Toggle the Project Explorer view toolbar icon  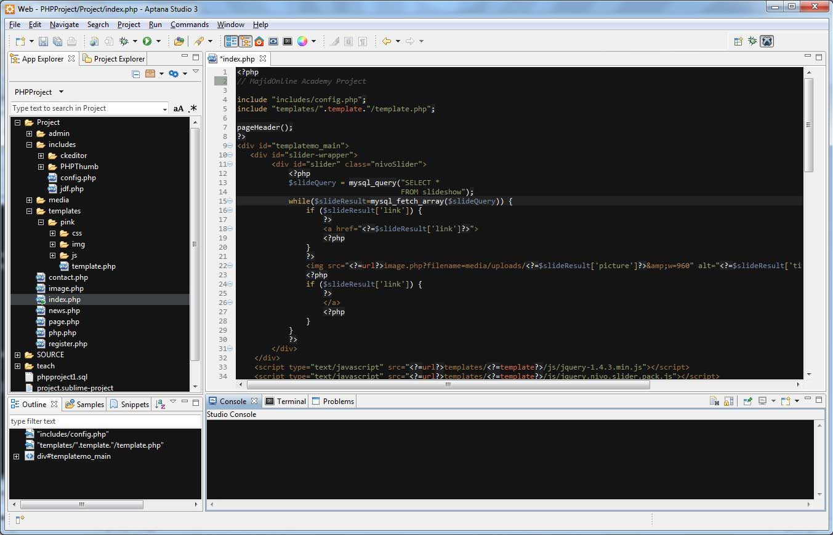click(x=246, y=41)
